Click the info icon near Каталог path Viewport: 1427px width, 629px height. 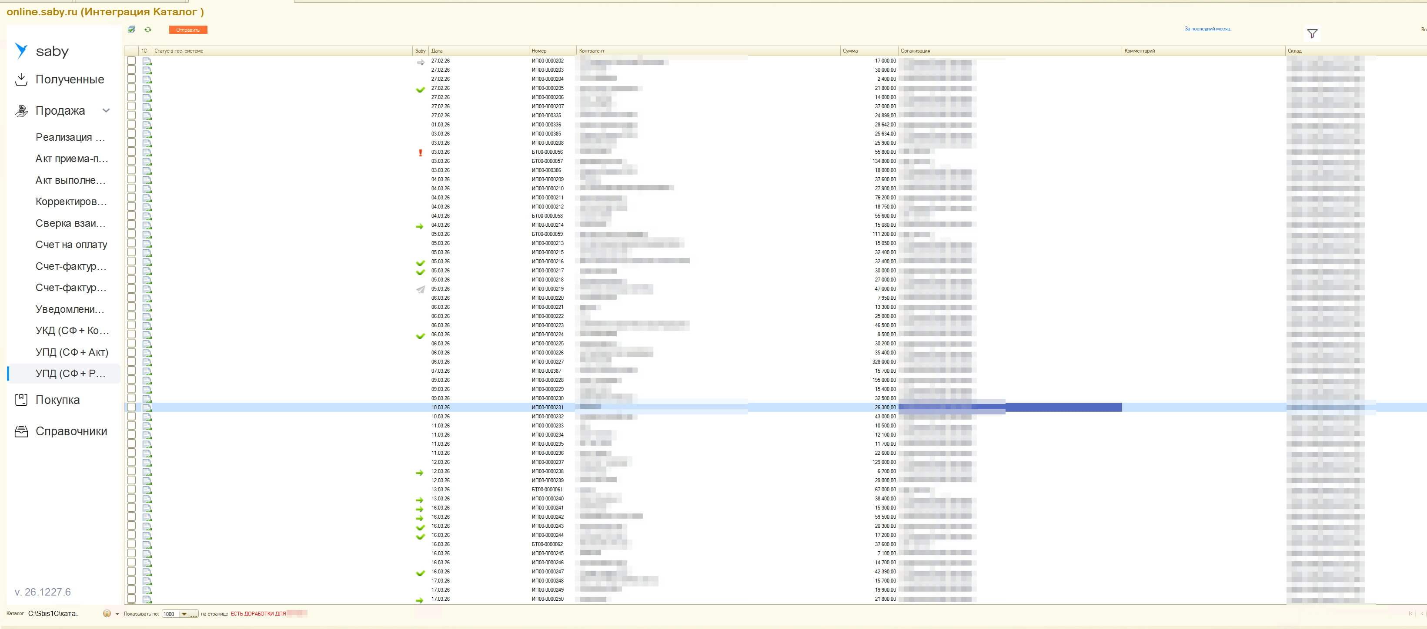[107, 613]
